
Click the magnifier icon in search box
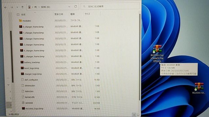pos(84,6)
